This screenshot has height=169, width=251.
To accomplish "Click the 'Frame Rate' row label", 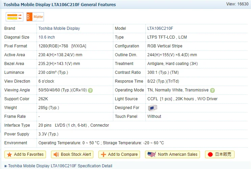I will coord(15,117).
